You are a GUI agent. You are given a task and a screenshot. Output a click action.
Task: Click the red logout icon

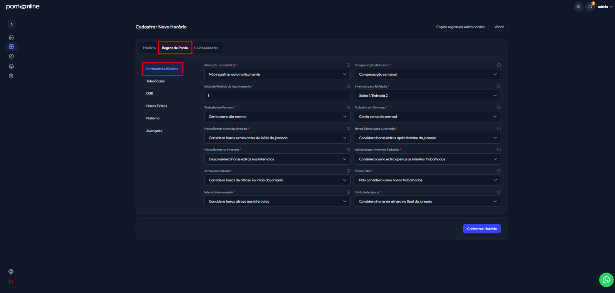click(x=11, y=282)
